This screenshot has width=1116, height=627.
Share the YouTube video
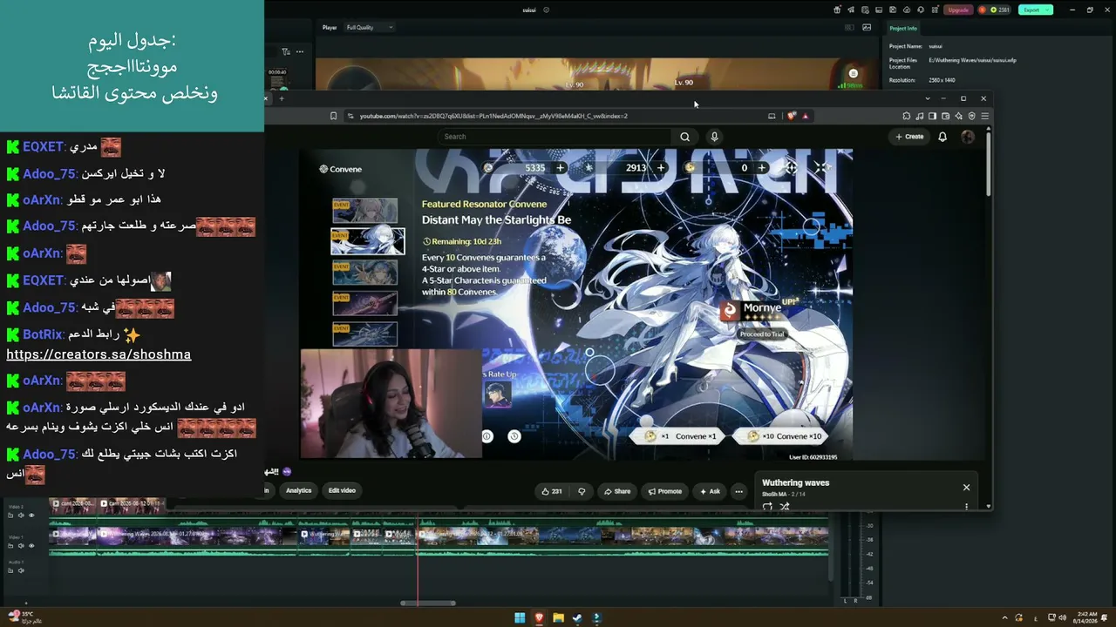coord(617,491)
